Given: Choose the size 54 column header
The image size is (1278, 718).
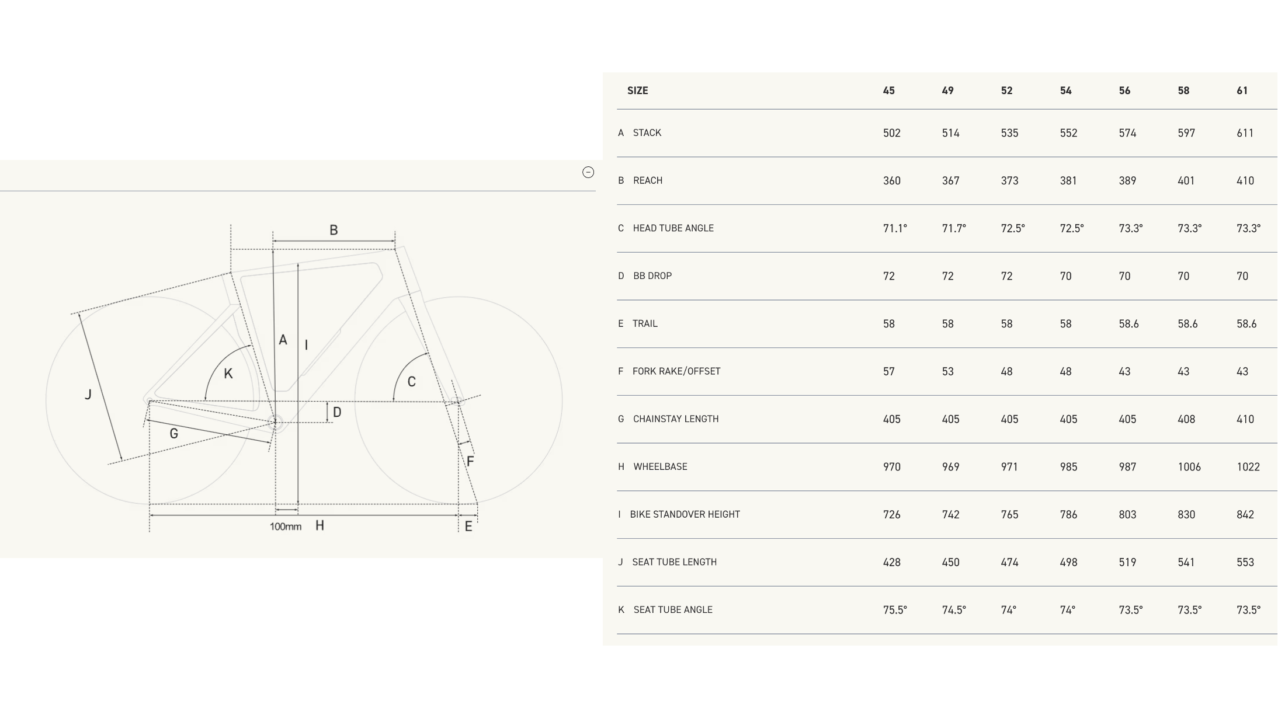Looking at the screenshot, I should (1065, 90).
